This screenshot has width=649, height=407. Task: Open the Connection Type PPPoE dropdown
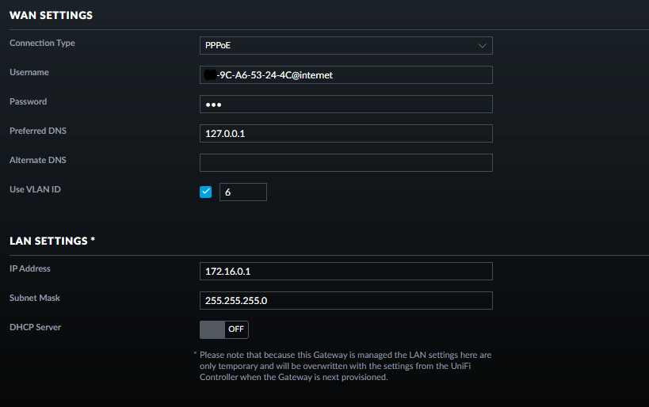coord(346,45)
